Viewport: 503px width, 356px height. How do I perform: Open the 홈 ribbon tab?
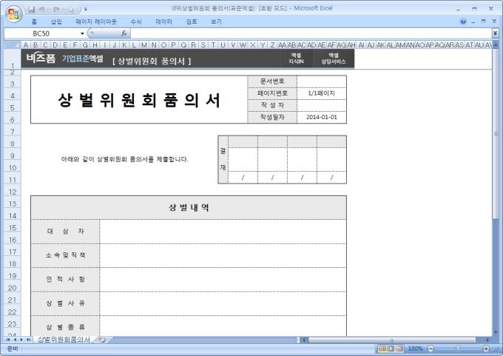point(34,21)
